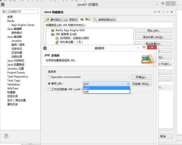Choose jre7 from the dropdown list
The height and width of the screenshot is (145, 182).
(x=106, y=88)
